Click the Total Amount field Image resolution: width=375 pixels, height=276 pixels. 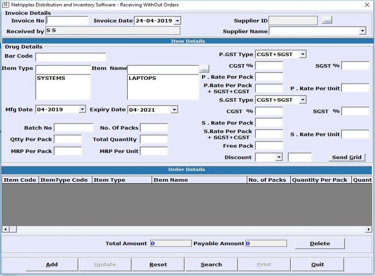click(x=171, y=243)
